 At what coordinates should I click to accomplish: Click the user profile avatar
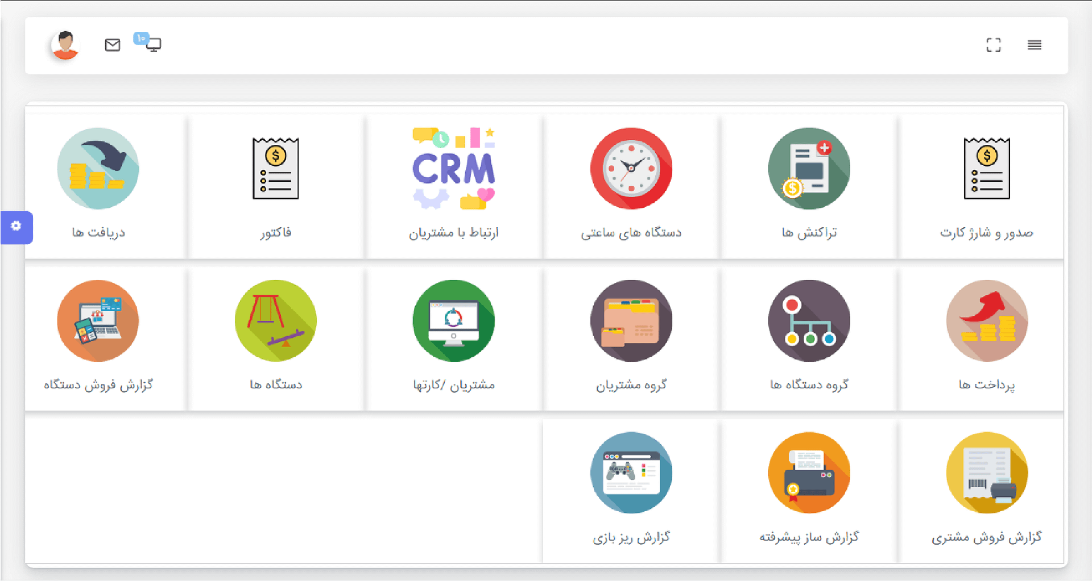pos(64,45)
